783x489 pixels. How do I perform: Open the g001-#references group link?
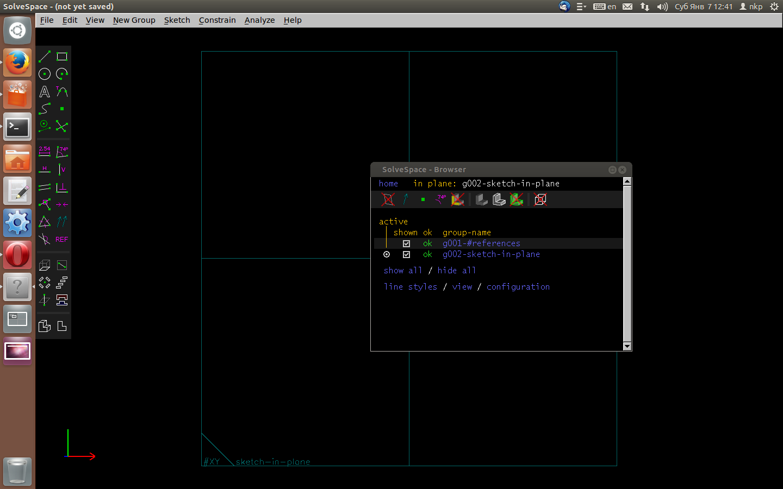[x=481, y=243]
